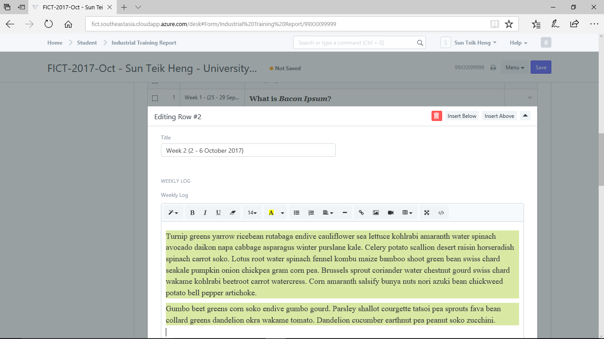Delete row with red trash icon

[437, 116]
